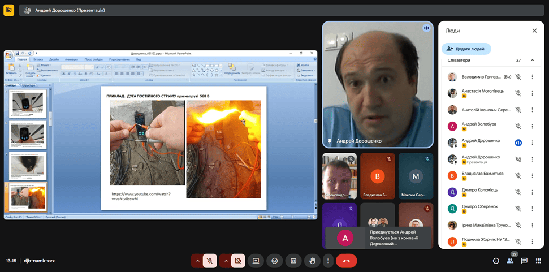
Task: Toggle the microphone mute button
Action: click(210, 261)
